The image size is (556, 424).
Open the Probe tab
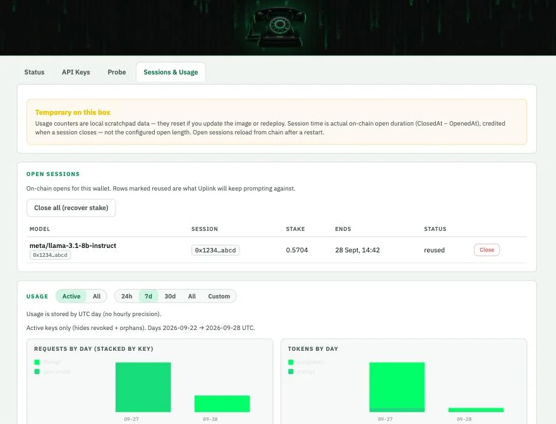pos(117,73)
